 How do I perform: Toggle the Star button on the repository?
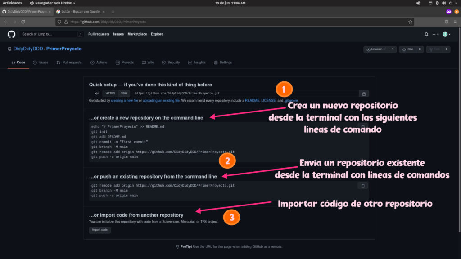click(408, 49)
